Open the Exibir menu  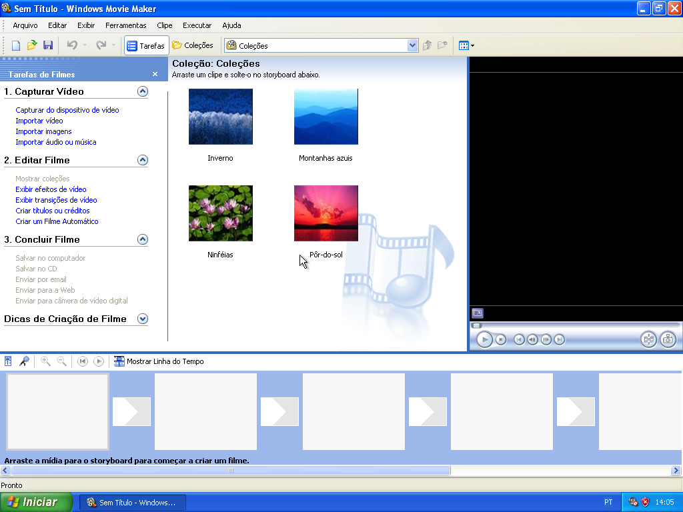[86, 25]
